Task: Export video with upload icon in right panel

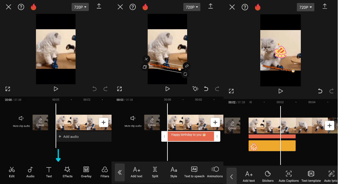Action: tap(325, 6)
